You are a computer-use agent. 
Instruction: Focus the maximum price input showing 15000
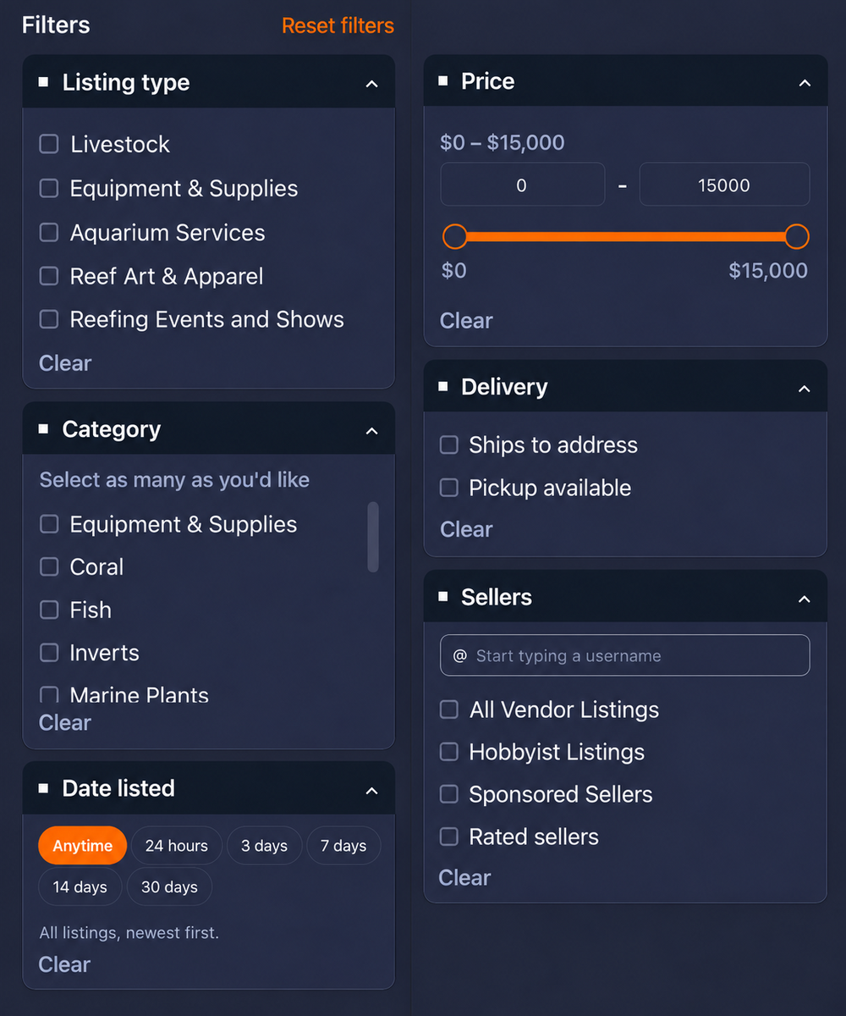724,185
